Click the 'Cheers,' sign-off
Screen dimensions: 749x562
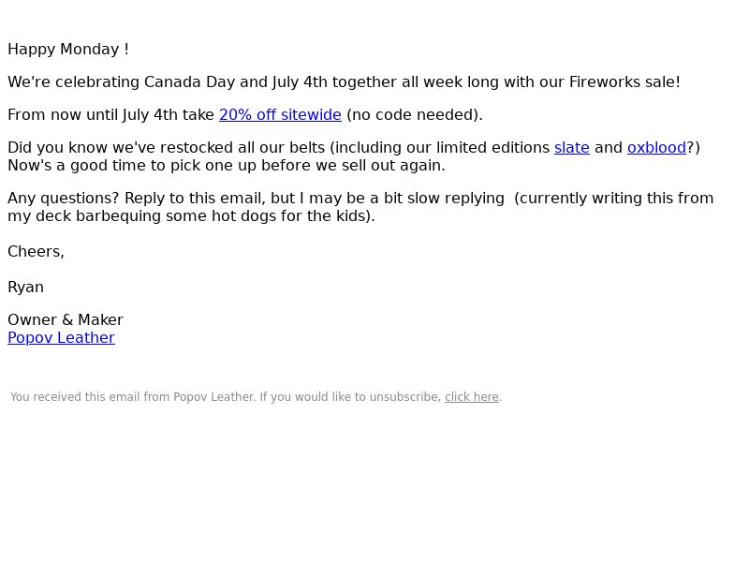(x=36, y=252)
